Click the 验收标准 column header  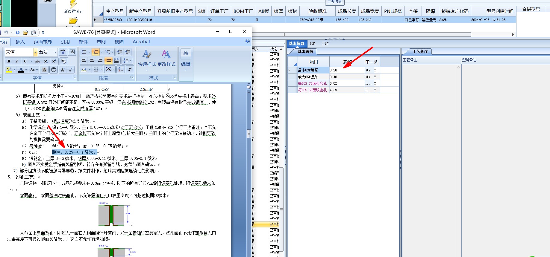[318, 11]
